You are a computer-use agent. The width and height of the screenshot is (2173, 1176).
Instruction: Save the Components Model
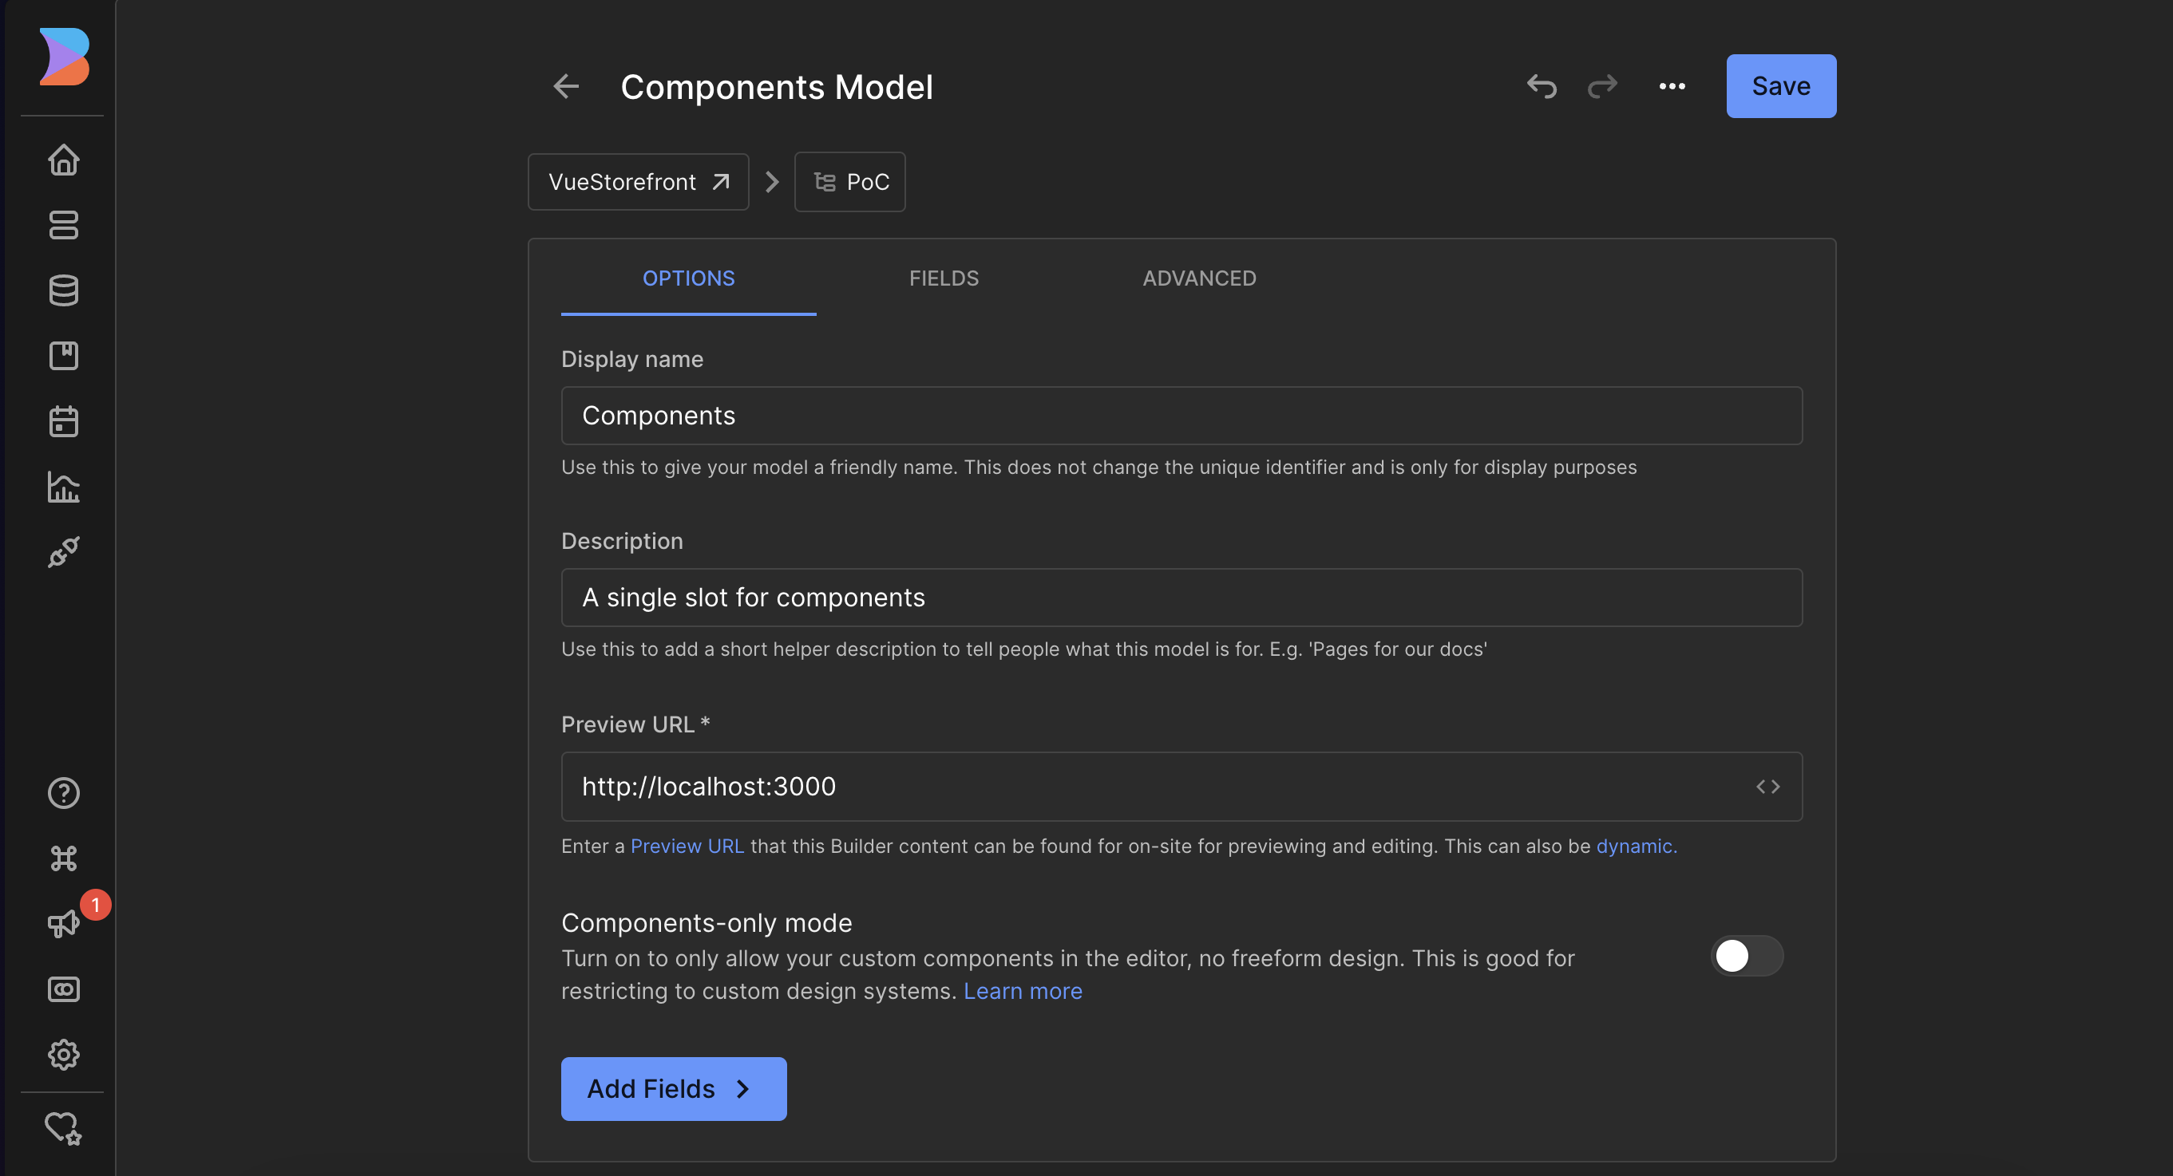1781,86
